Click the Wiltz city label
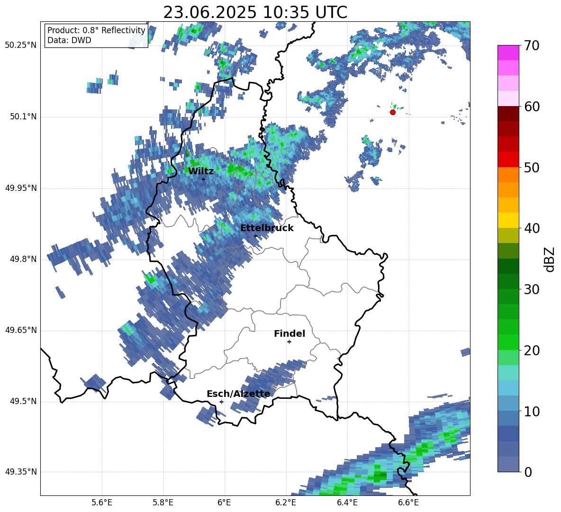Screen dimensions: 561x512 pos(201,171)
